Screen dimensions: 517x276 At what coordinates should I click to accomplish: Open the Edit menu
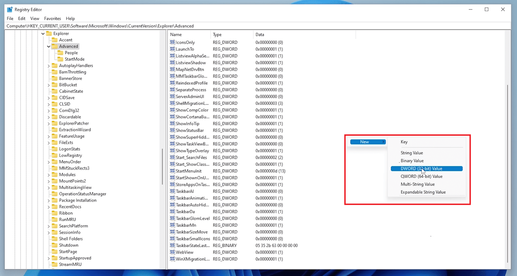point(22,18)
